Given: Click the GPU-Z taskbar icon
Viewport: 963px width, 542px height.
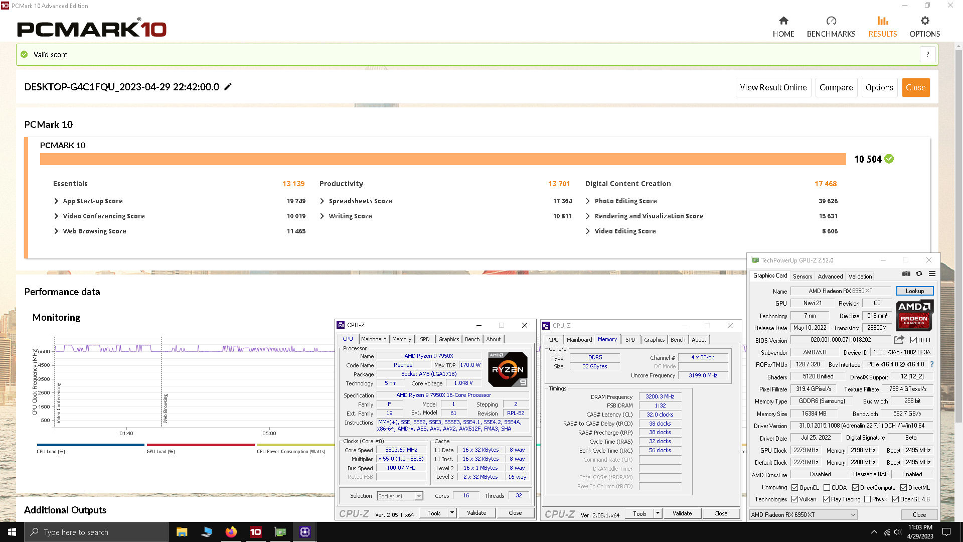Looking at the screenshot, I should tap(280, 532).
